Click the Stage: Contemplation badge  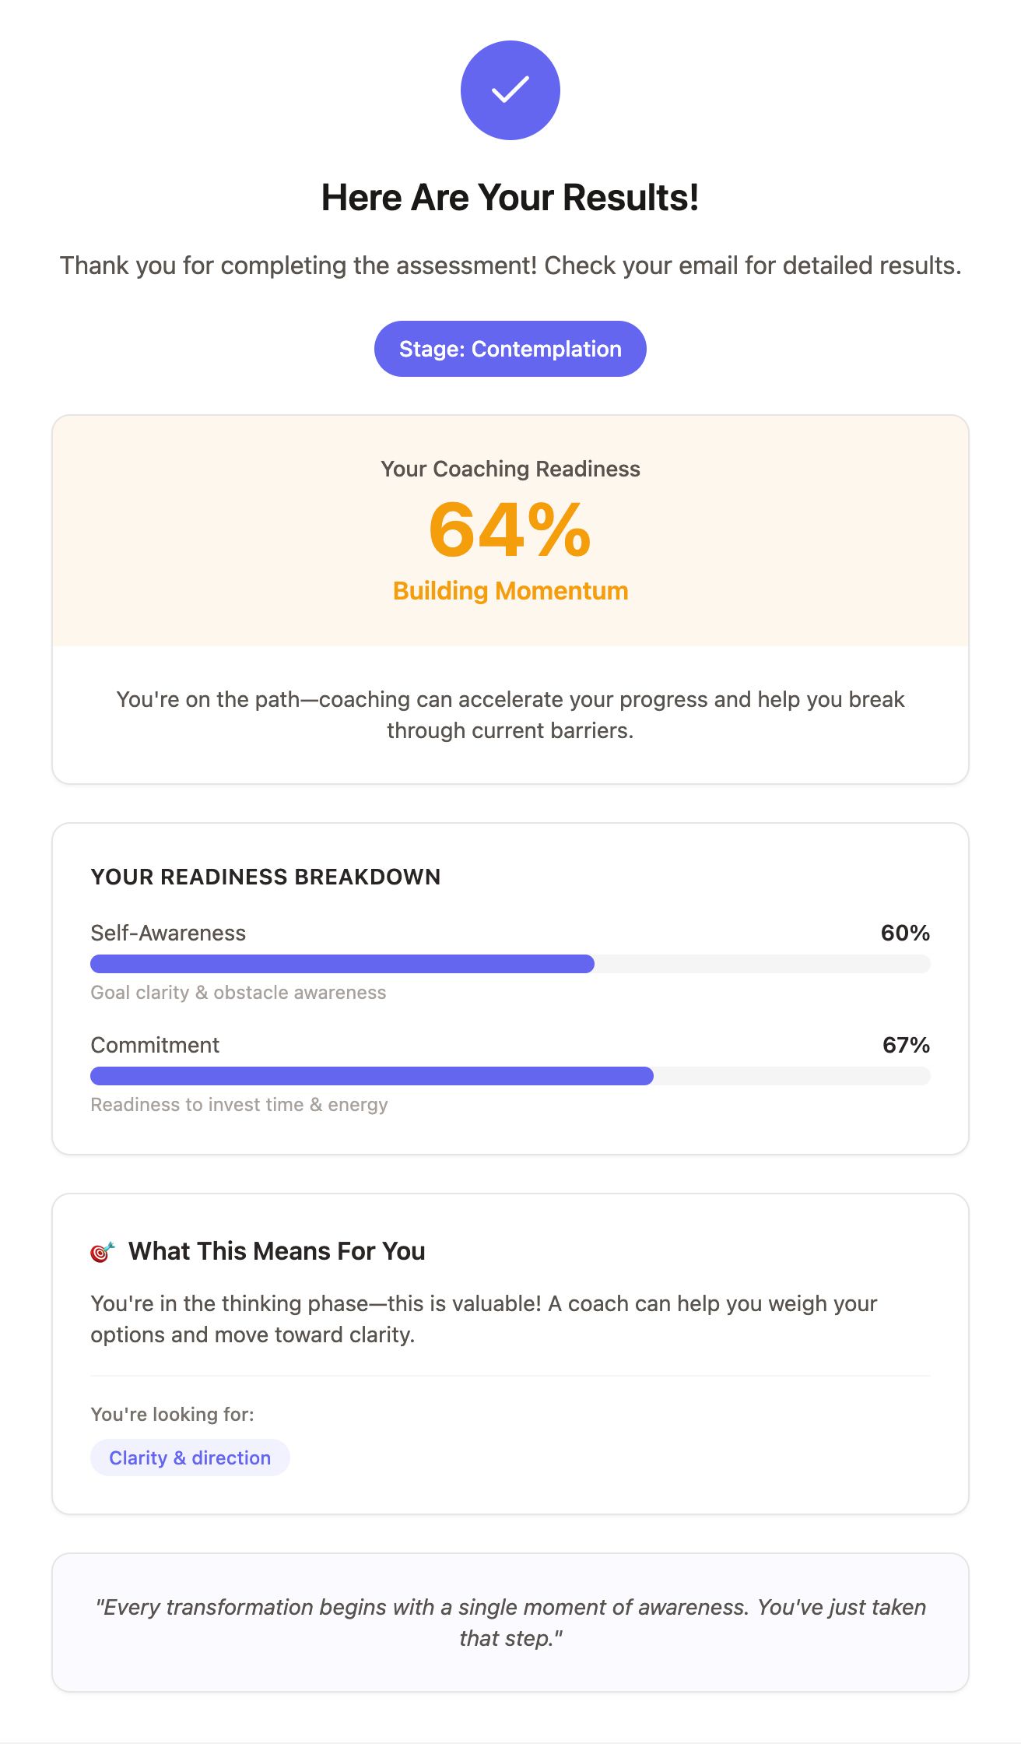coord(510,349)
